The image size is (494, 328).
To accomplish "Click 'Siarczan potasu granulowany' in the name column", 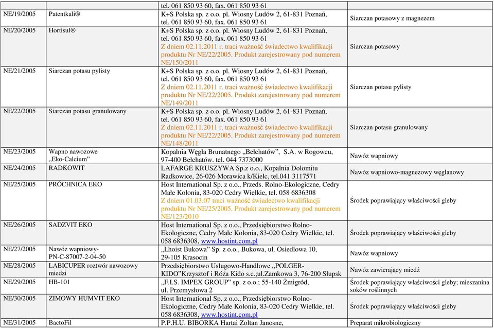I will click(87, 111).
